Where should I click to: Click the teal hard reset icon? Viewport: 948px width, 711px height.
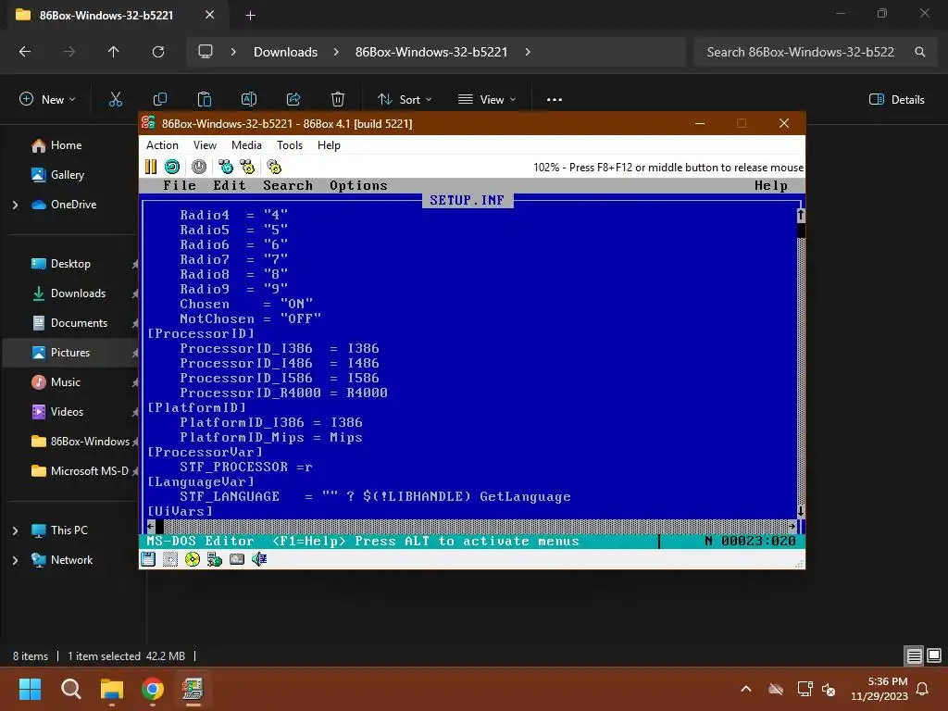click(172, 167)
